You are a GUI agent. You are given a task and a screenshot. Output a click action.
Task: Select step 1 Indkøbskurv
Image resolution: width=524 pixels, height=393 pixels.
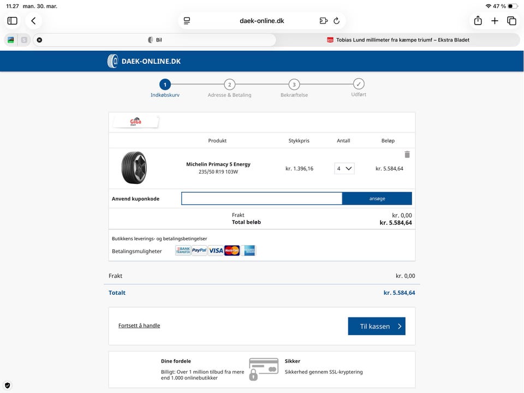[x=165, y=88]
